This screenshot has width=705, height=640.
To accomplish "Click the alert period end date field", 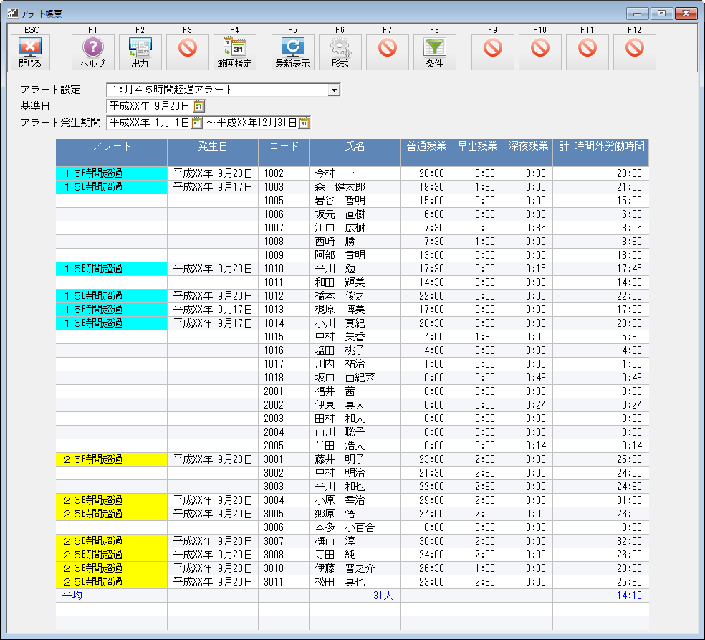I will 257,123.
